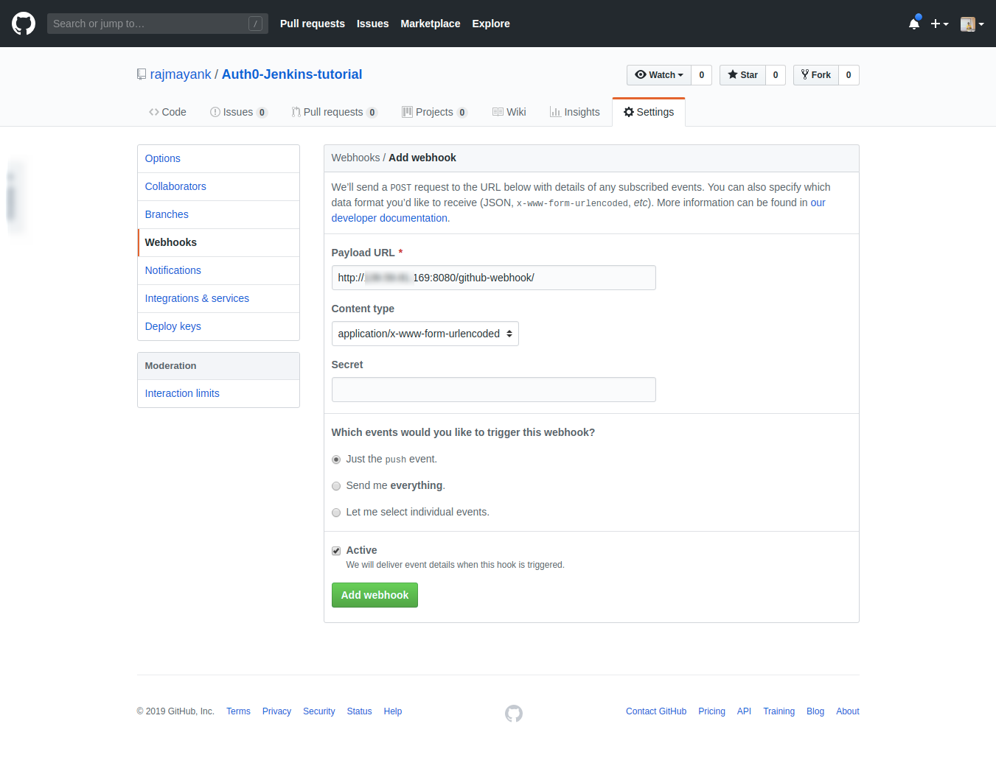The image size is (996, 760).
Task: Open the GitHub Octocat home logo
Action: click(24, 24)
